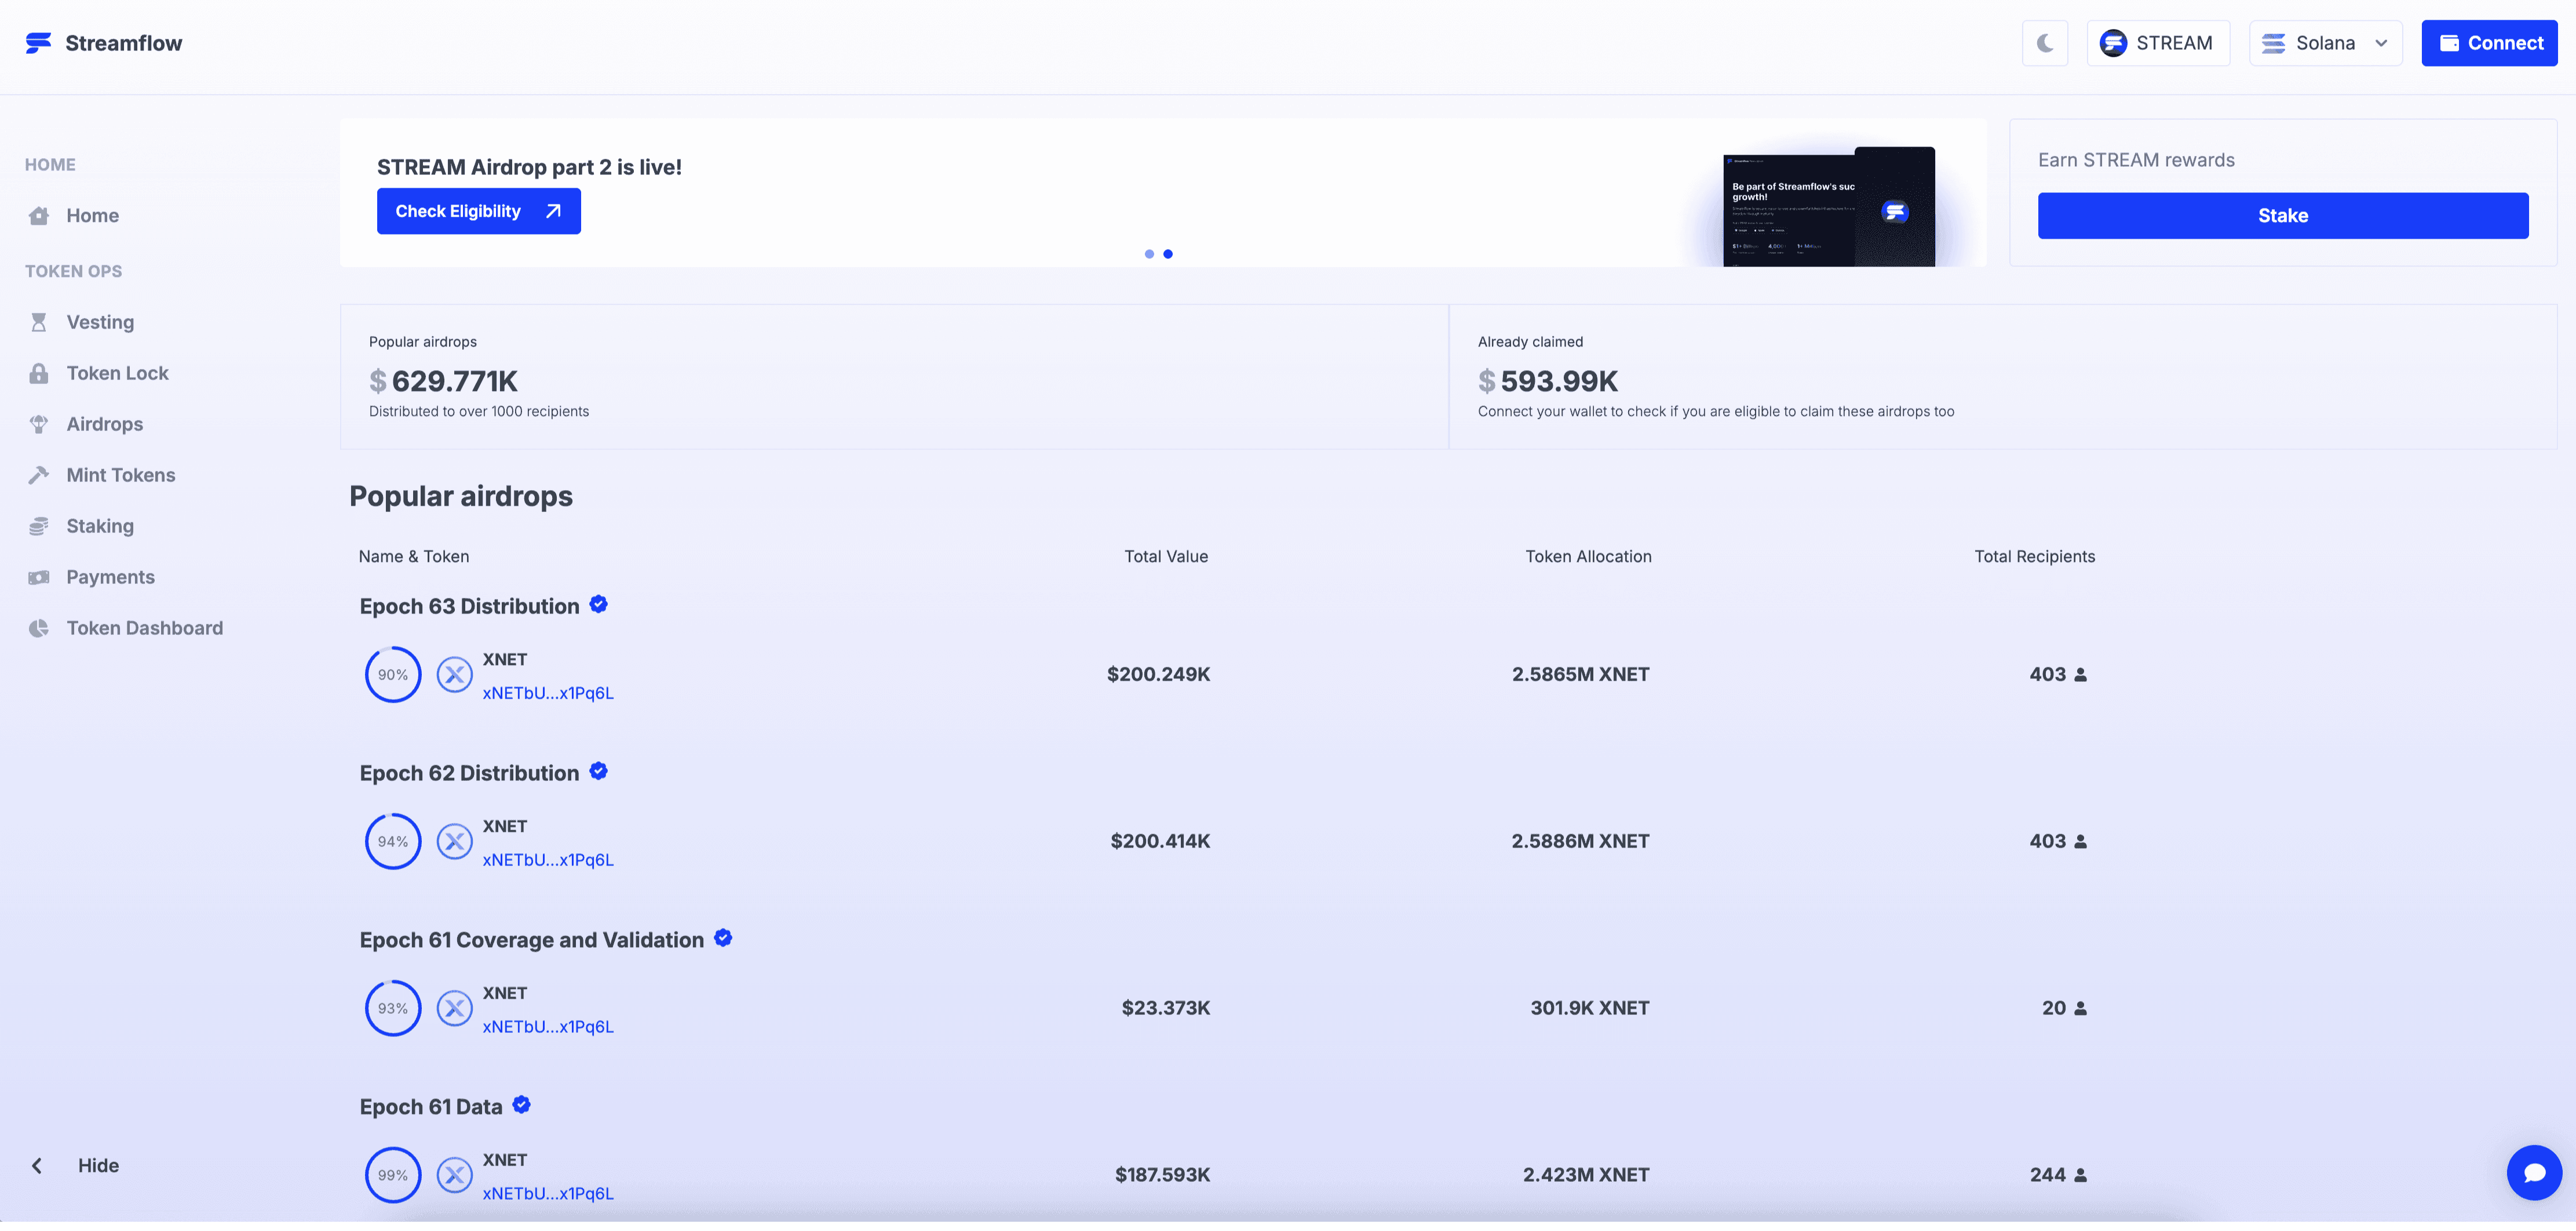Click the Epoch 63 Distribution verified badge
Viewport: 2576px width, 1231px height.
[x=599, y=604]
